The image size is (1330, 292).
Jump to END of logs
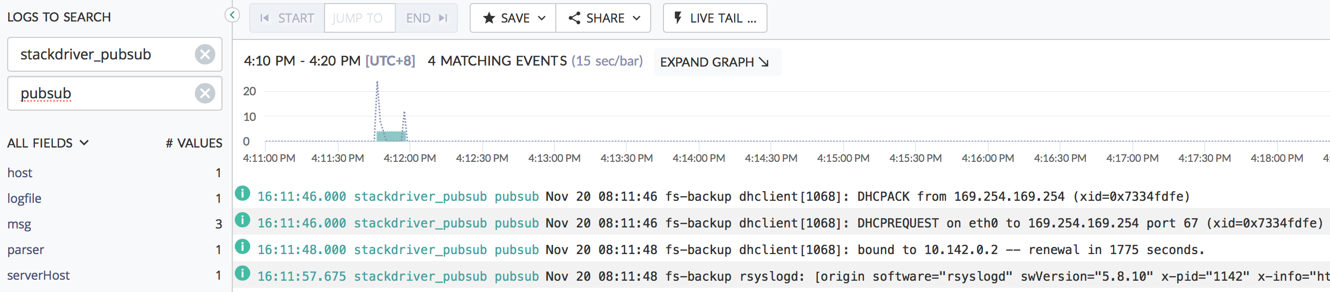[x=426, y=18]
